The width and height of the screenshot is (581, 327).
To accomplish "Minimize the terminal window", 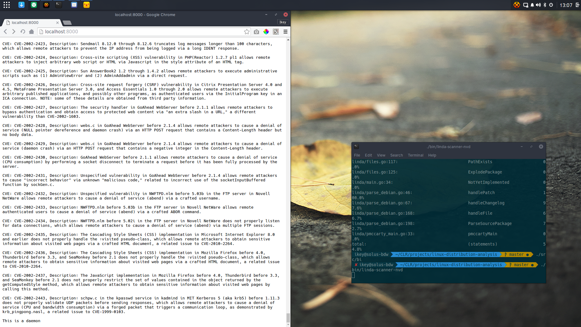I will [522, 147].
